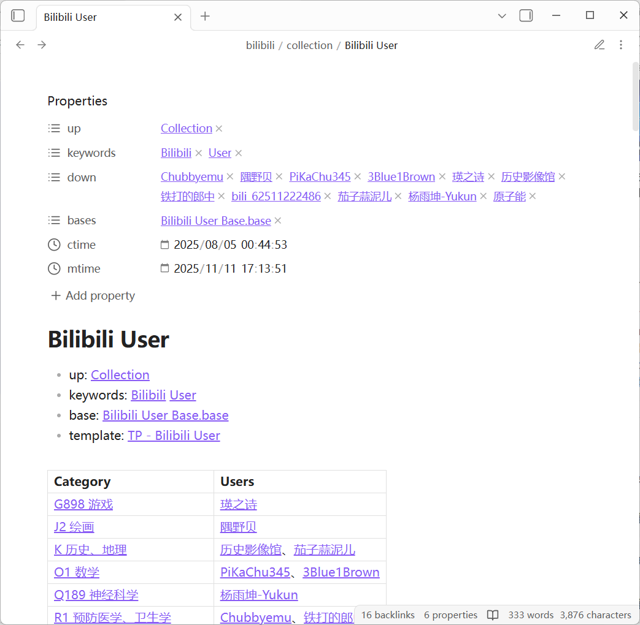Open the mtime date picker icon
Image resolution: width=640 pixels, height=625 pixels.
(164, 268)
